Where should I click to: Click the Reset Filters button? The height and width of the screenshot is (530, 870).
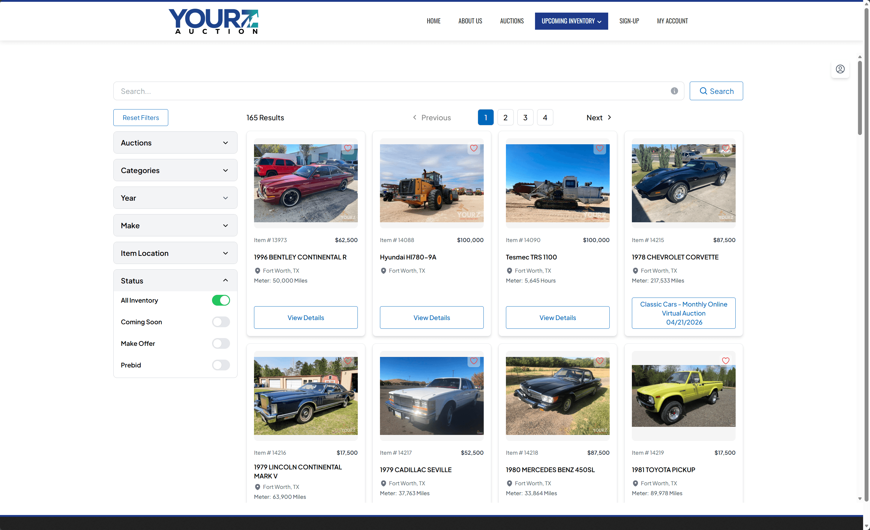coord(141,118)
